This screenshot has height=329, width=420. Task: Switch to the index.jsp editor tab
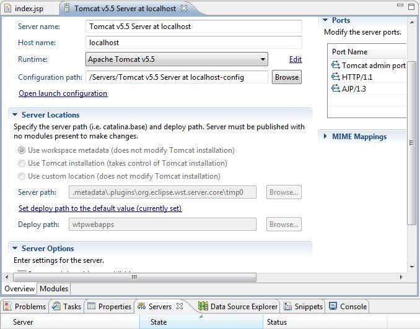coord(29,9)
